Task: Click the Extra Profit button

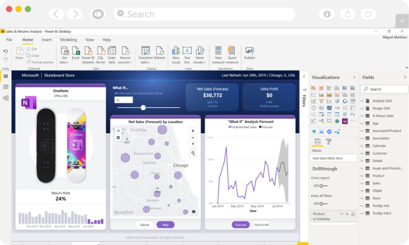Action: (262, 225)
